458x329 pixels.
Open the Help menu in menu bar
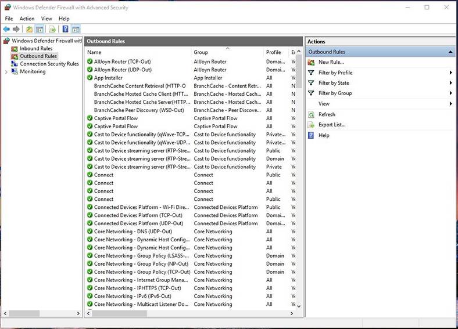point(64,19)
